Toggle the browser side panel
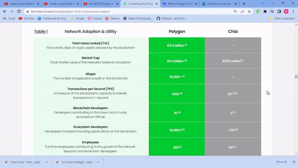Viewport: 298px width, 168px height. pos(279,11)
